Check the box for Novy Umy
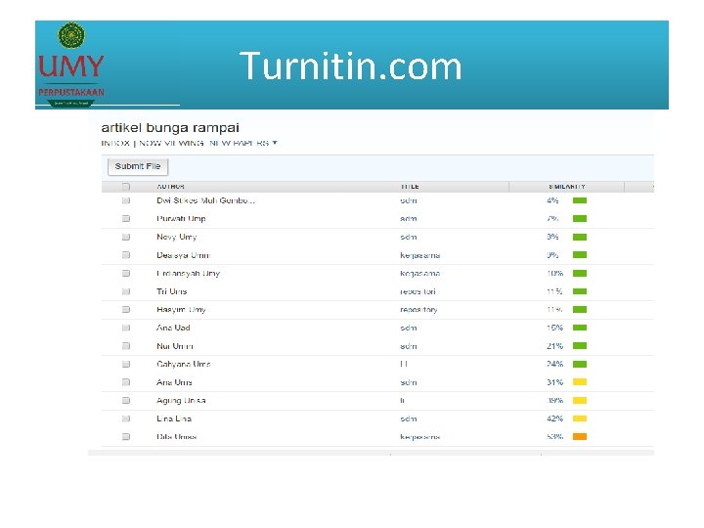Viewport: 704px width, 528px height. point(126,237)
